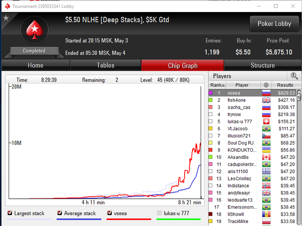Sort by Player column header
302x226 pixels.
tap(243, 85)
